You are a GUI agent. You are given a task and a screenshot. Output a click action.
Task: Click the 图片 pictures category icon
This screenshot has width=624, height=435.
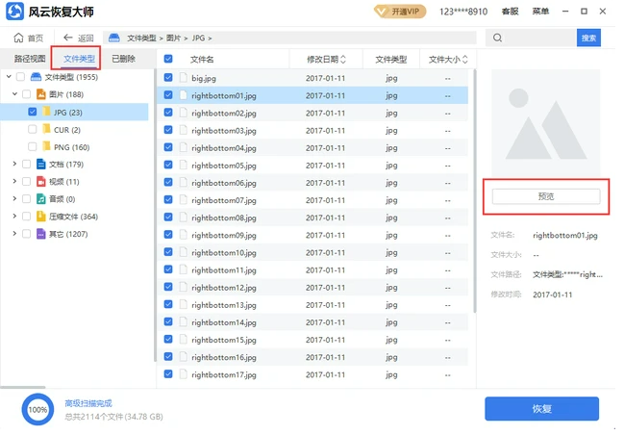tap(40, 94)
